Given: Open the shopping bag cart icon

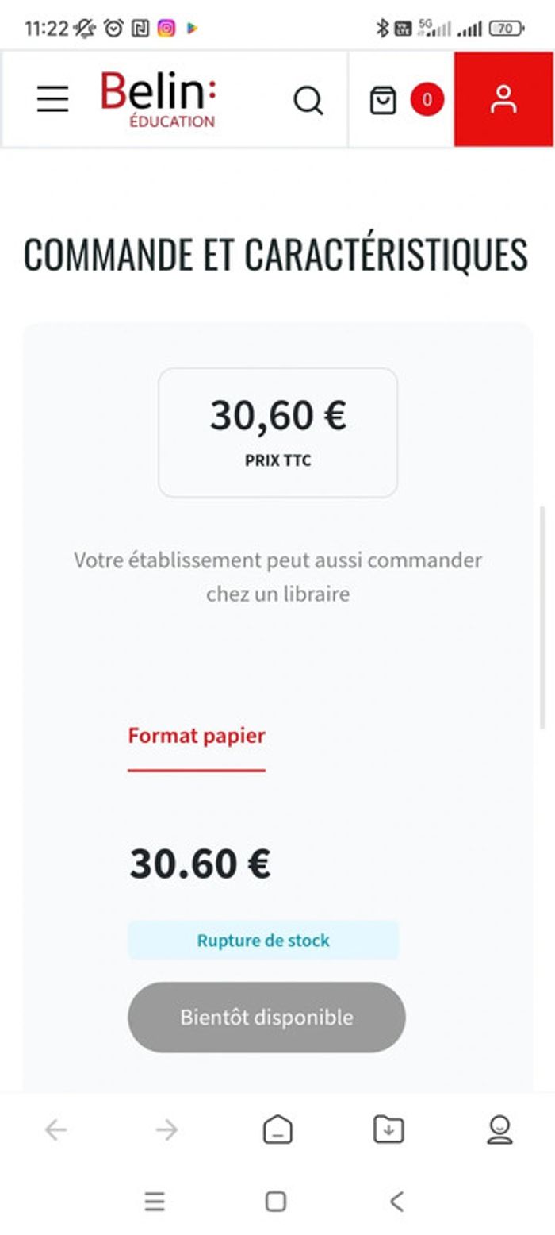Looking at the screenshot, I should [x=385, y=99].
